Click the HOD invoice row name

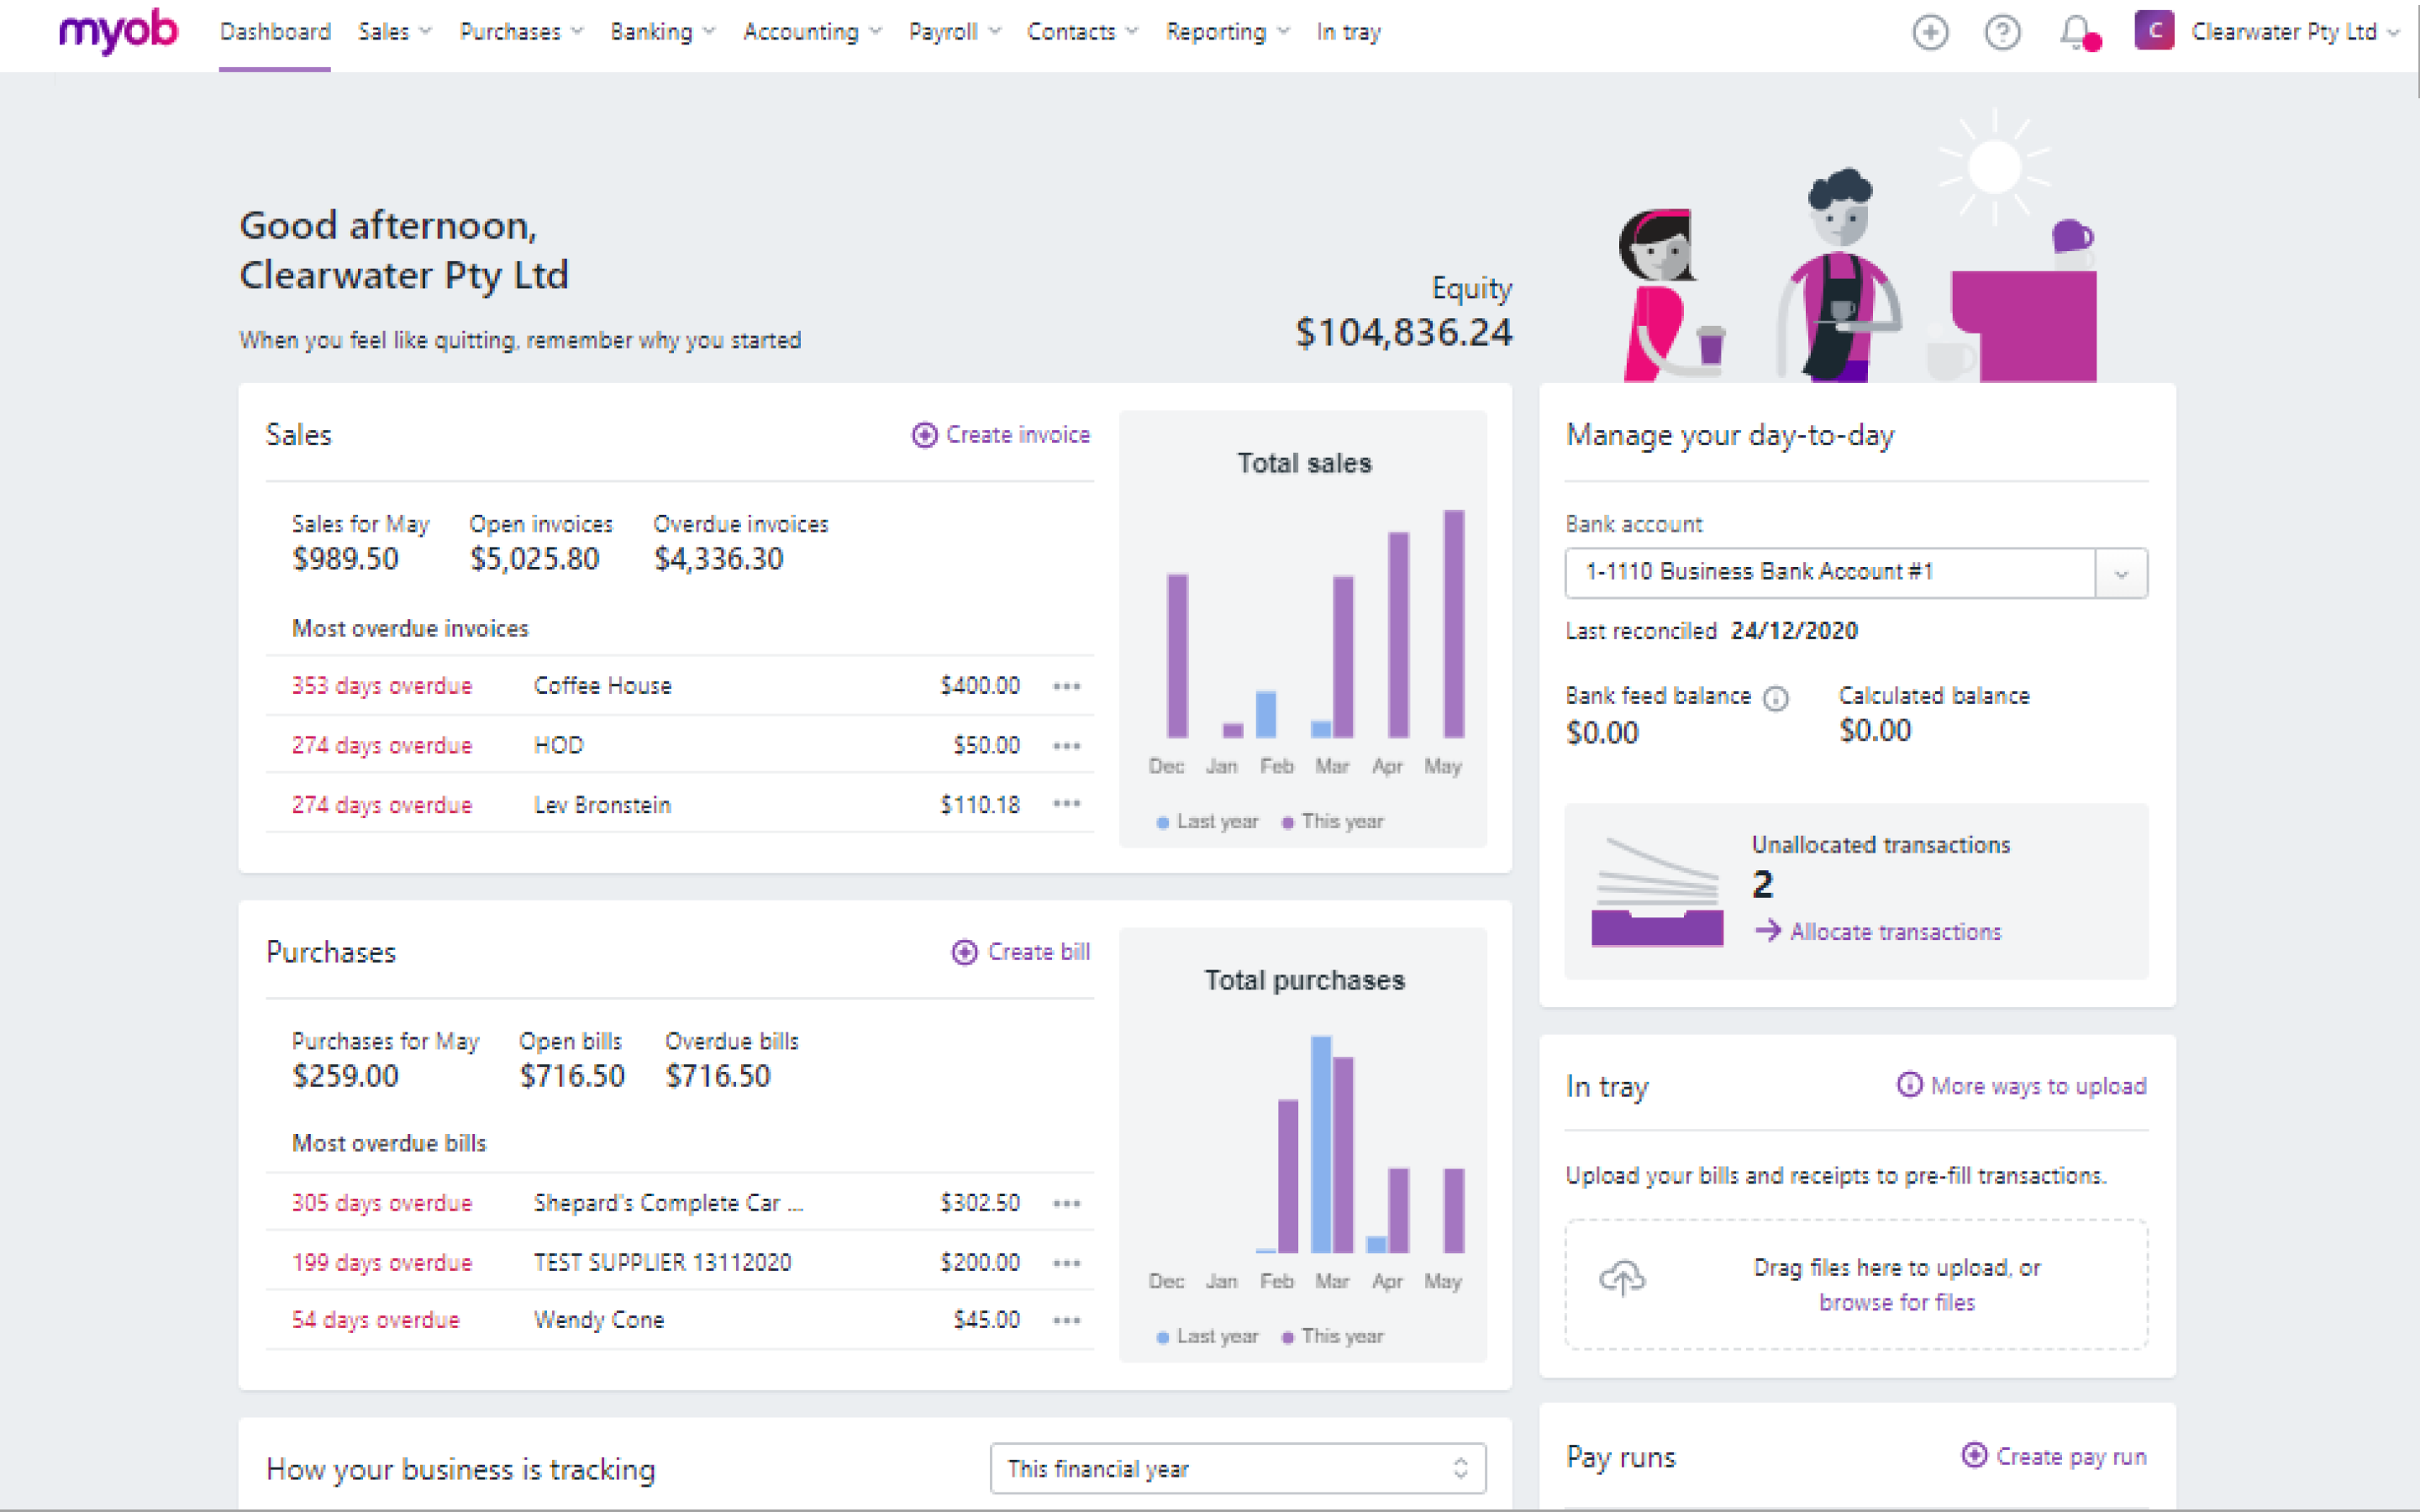(x=558, y=746)
